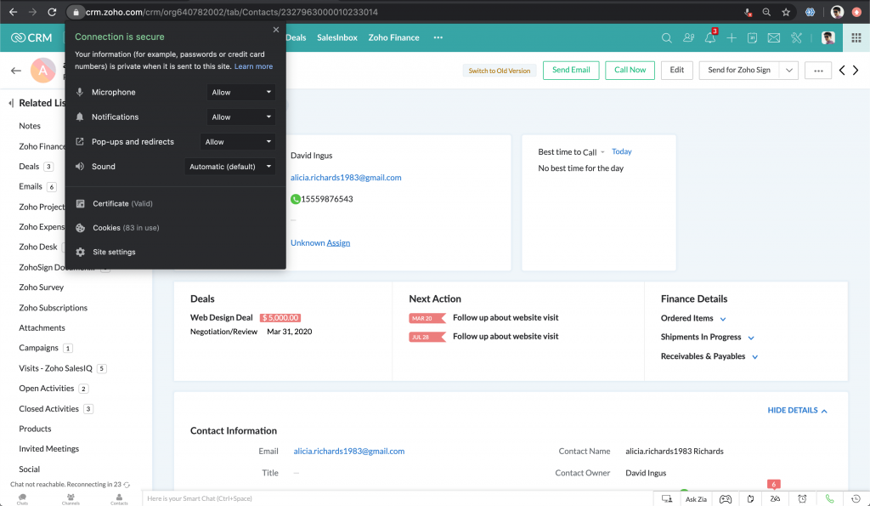Go to next contact record arrow
The height and width of the screenshot is (506, 870).
click(856, 71)
